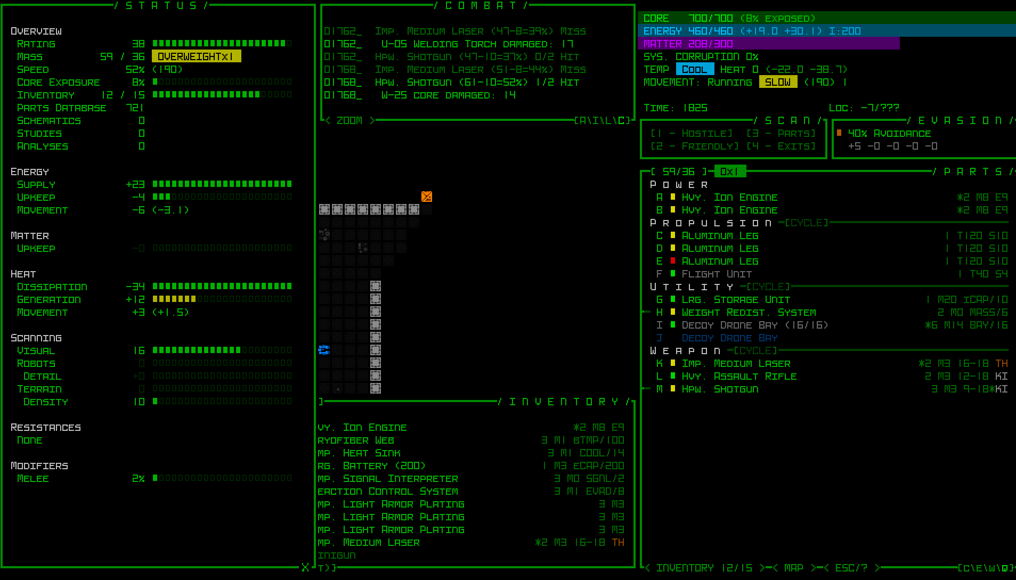Image resolution: width=1016 pixels, height=580 pixels.
Task: Click the yellow OVERWEIGHTx1 badge in Status
Action: click(x=196, y=56)
